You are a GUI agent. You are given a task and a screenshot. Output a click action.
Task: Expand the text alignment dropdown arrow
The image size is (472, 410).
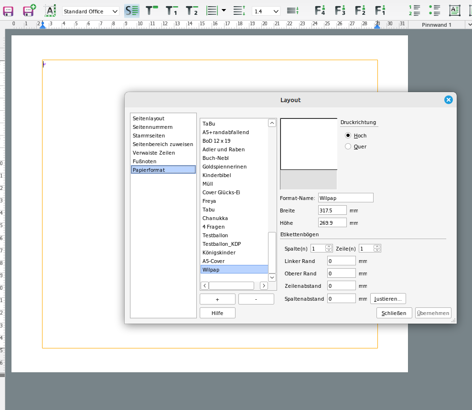(x=224, y=11)
